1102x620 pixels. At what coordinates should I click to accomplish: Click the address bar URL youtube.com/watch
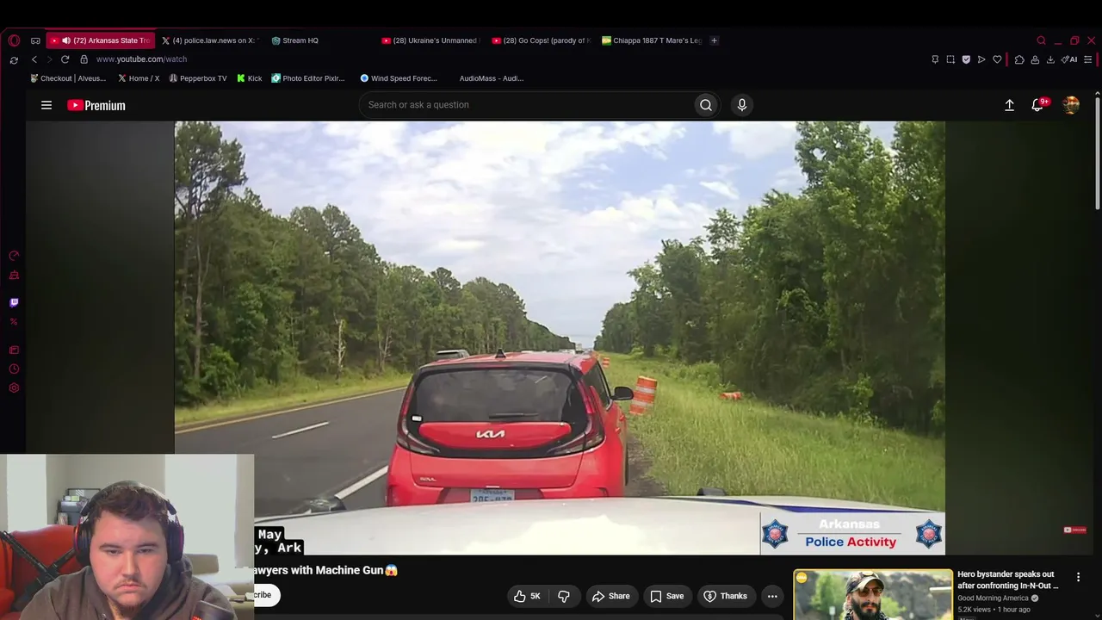pos(141,59)
